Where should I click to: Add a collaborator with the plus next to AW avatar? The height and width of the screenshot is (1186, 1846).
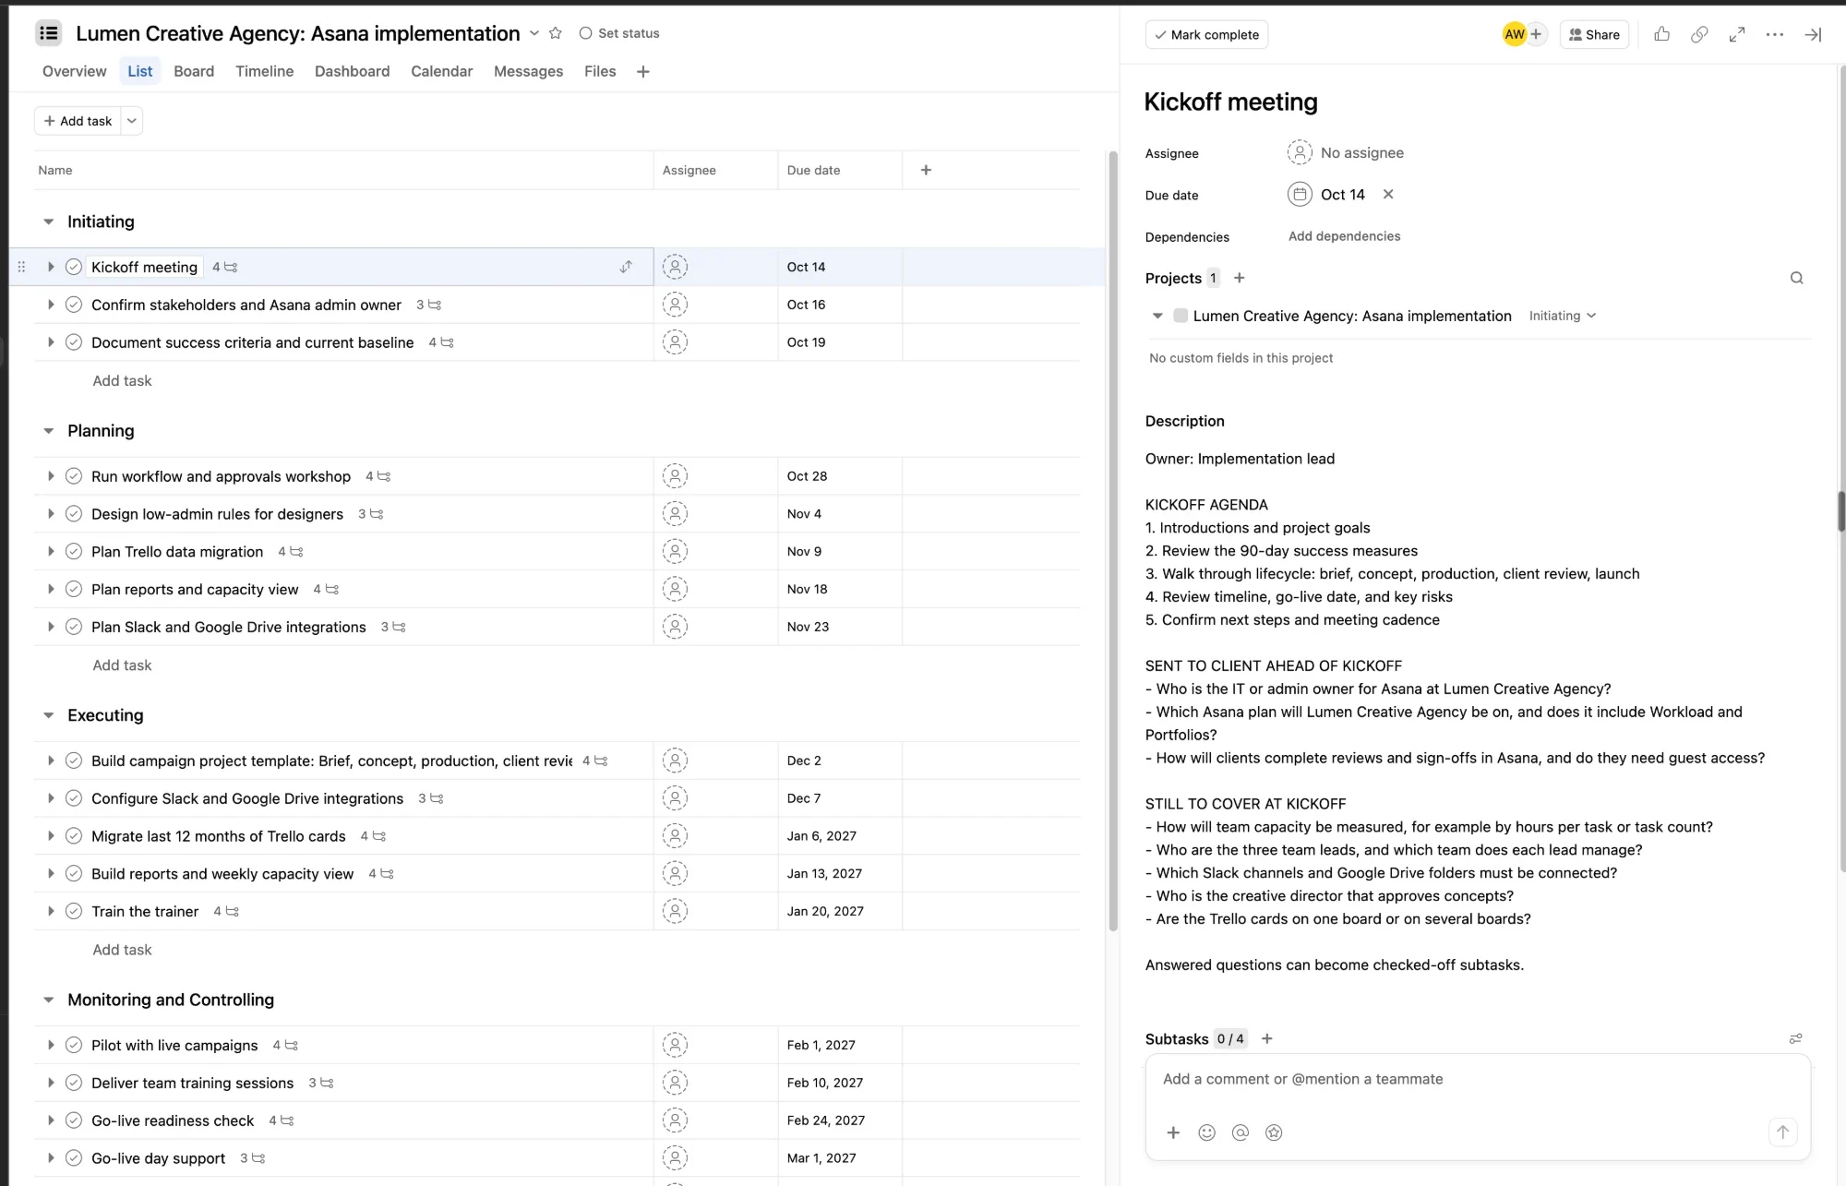click(x=1536, y=34)
